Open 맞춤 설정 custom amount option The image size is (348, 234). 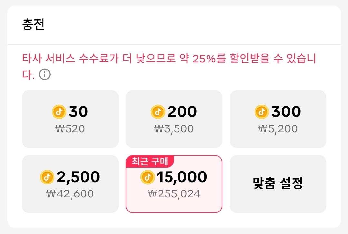278,184
